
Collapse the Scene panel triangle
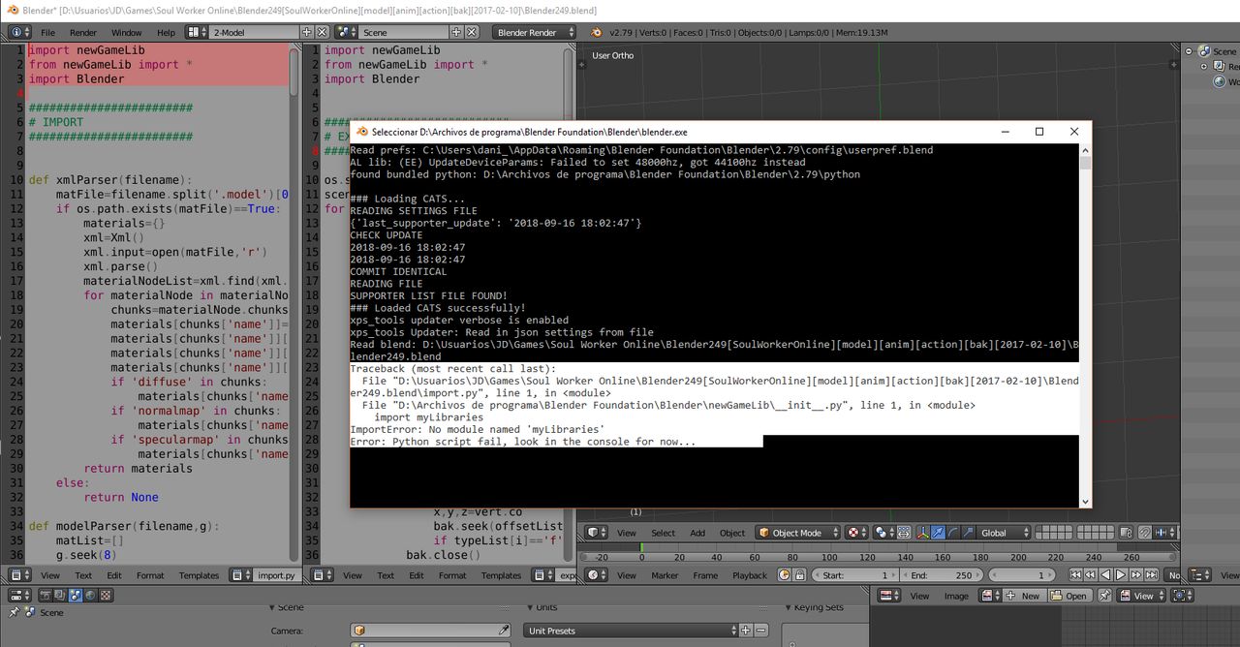coord(272,607)
